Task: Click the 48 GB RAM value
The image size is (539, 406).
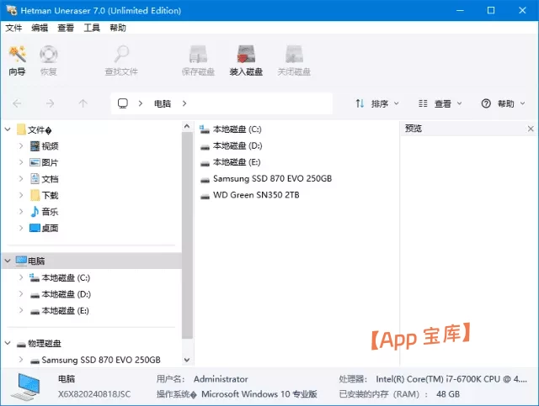Action: 448,394
